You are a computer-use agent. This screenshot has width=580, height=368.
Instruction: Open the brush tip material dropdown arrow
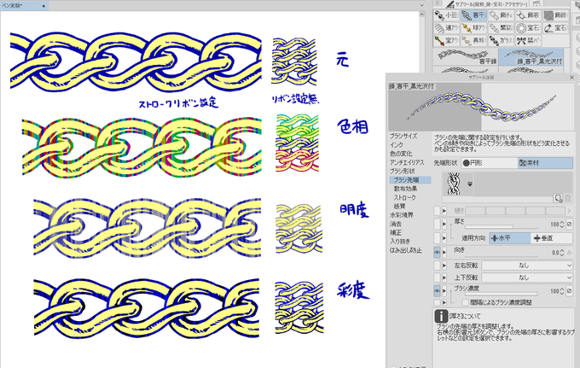pos(470,184)
